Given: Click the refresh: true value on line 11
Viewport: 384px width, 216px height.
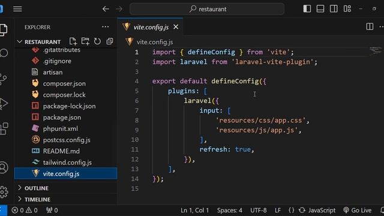Looking at the screenshot, I should (242, 149).
